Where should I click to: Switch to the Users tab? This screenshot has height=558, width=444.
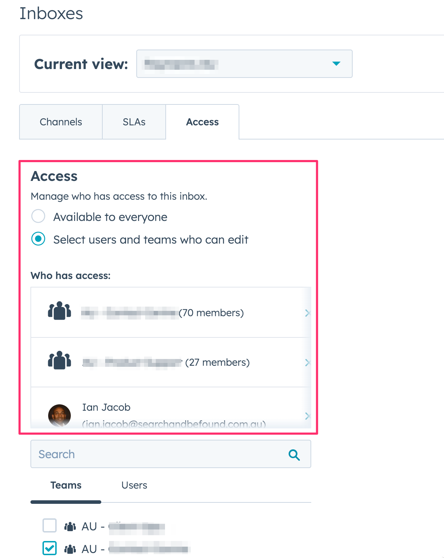tap(134, 485)
